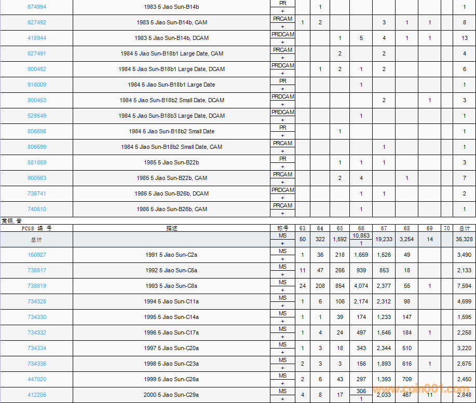The image size is (476, 403).
Task: Select the 447020 PCGS link
Action: pos(37,379)
